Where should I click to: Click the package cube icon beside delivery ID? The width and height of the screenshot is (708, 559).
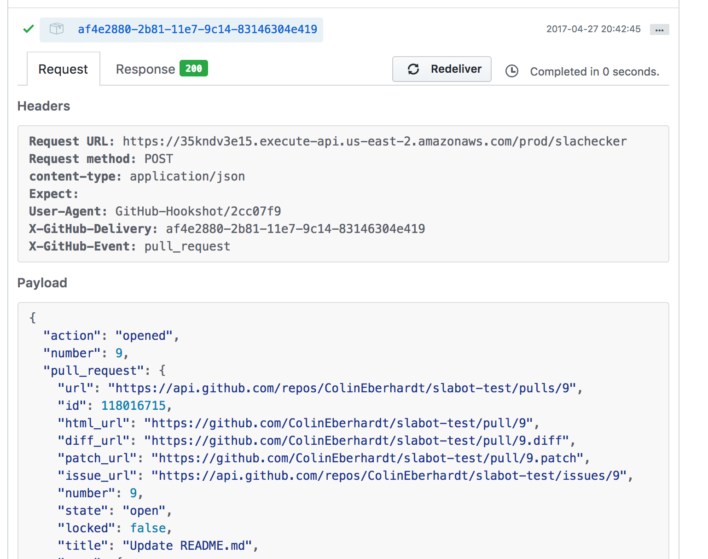57,29
